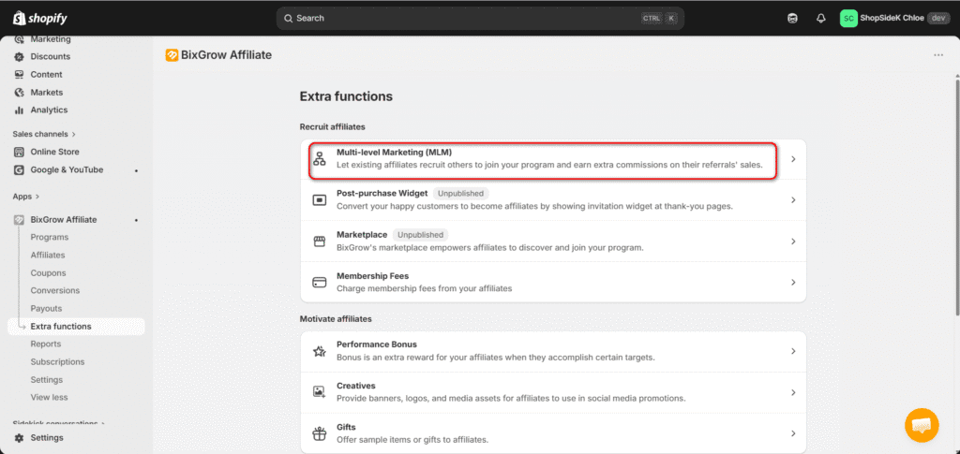Screen dimensions: 960x454
Task: Click View less in sidebar
Action: pyautogui.click(x=48, y=398)
